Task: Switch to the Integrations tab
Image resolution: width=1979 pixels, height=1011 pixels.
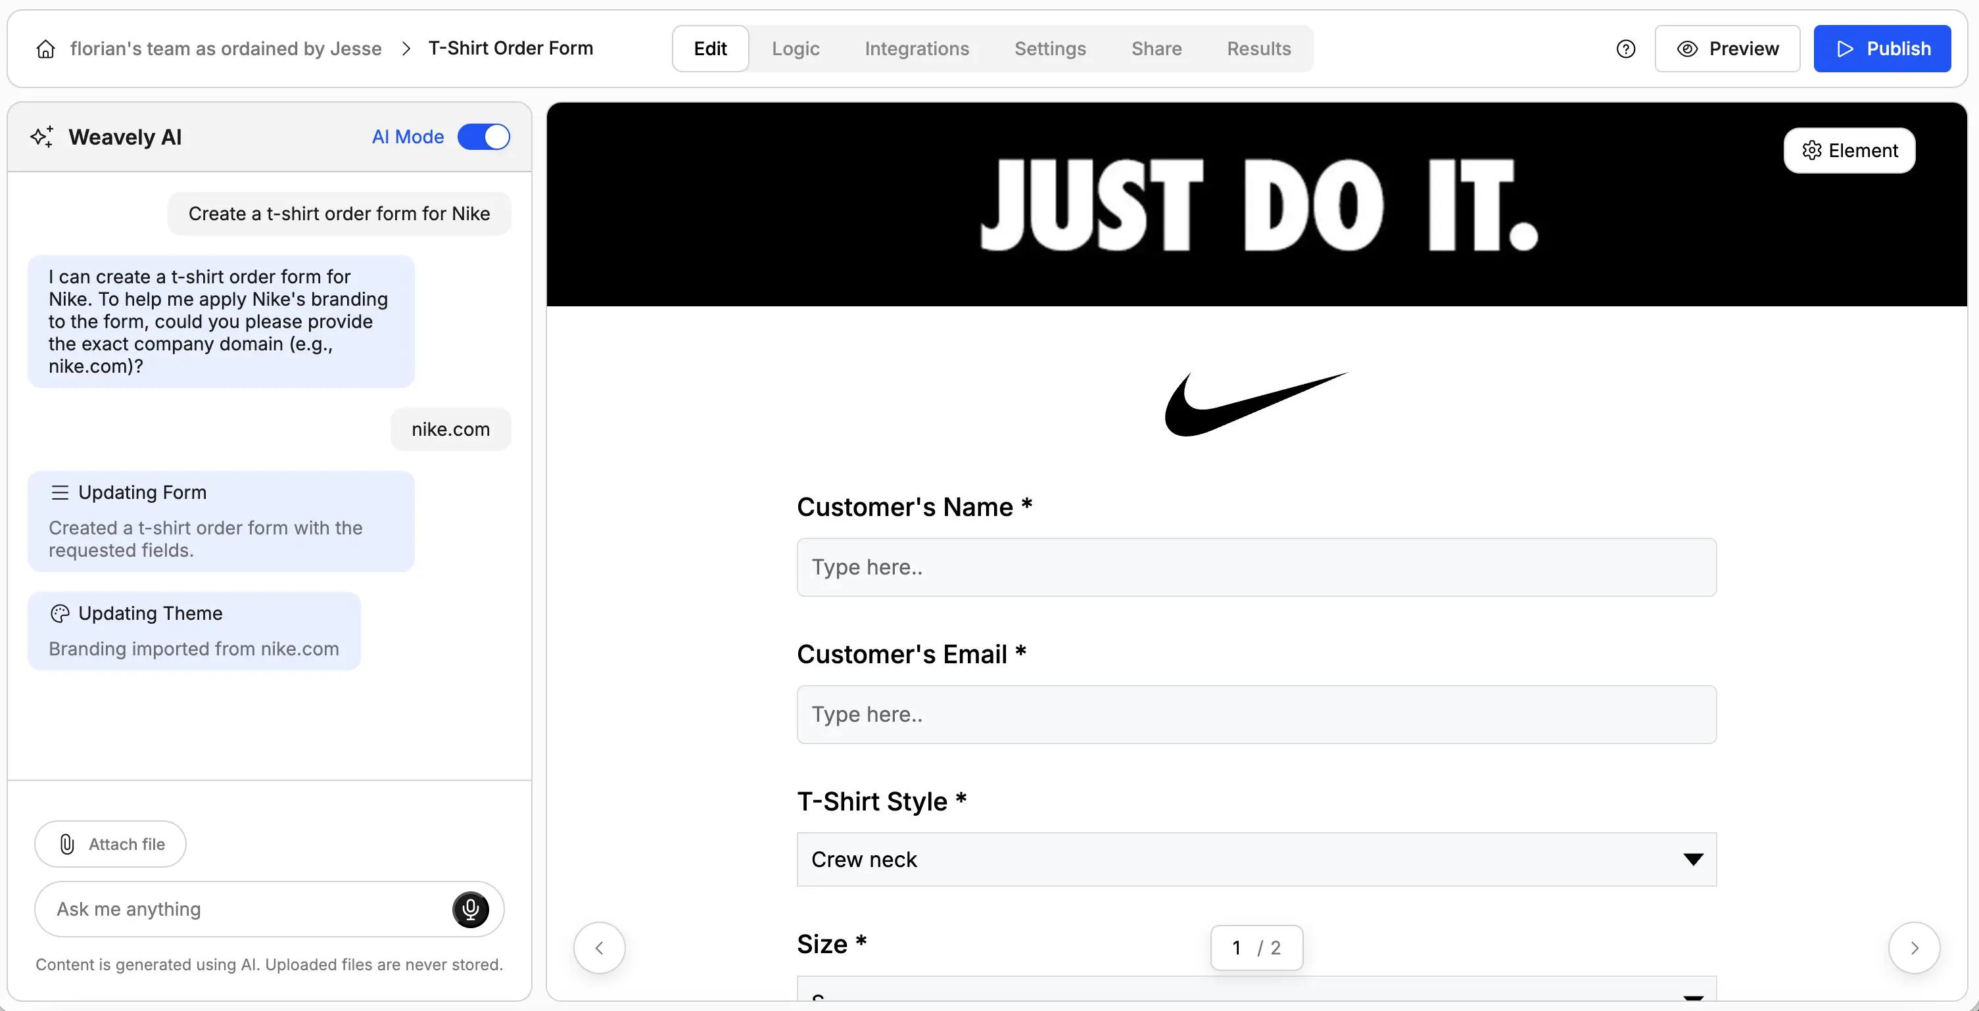Action: coord(917,49)
